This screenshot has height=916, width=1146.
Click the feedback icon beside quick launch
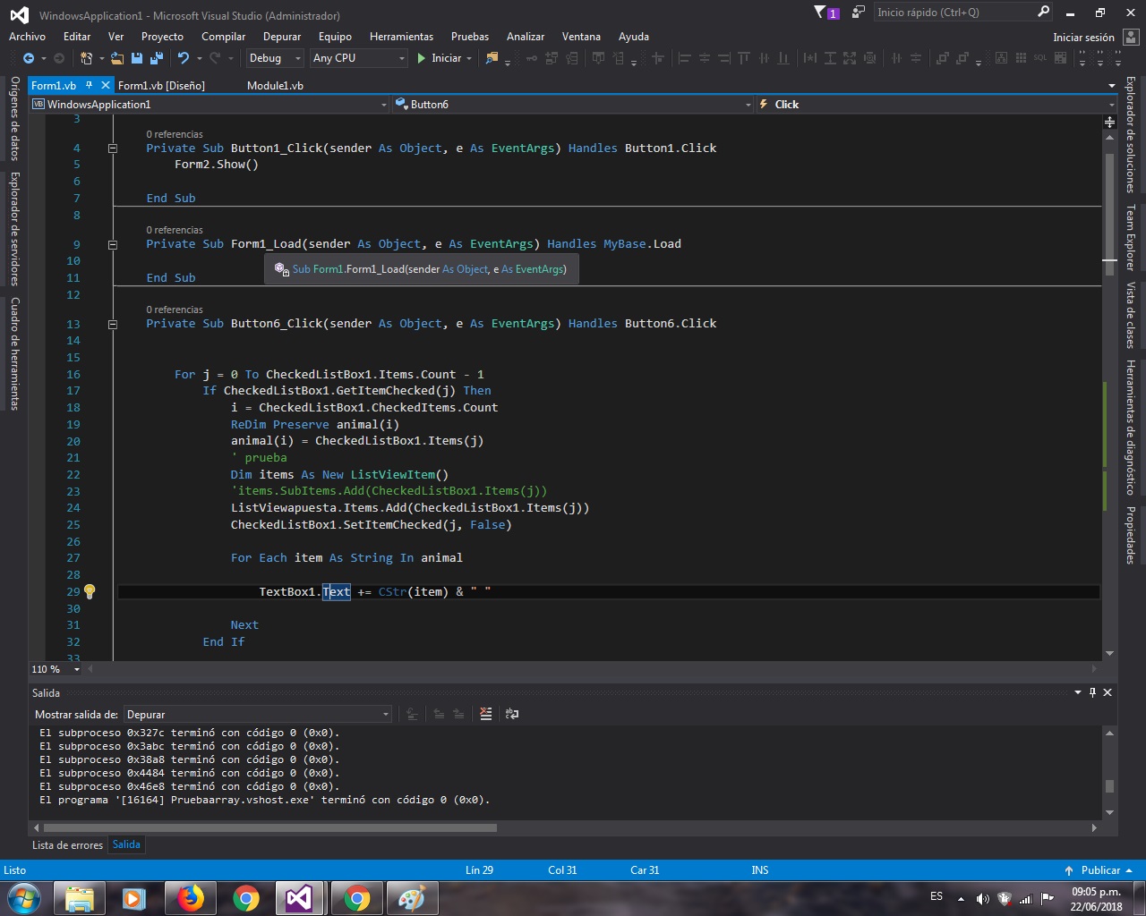[x=858, y=13]
